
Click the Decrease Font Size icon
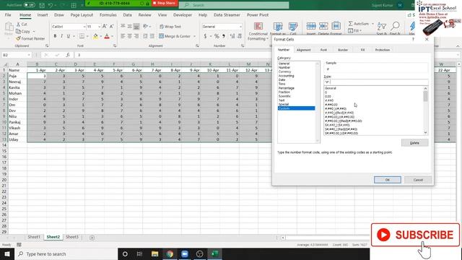(x=112, y=27)
